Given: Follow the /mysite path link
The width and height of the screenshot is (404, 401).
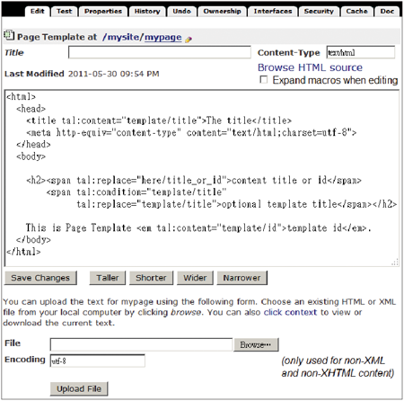Looking at the screenshot, I should (120, 37).
